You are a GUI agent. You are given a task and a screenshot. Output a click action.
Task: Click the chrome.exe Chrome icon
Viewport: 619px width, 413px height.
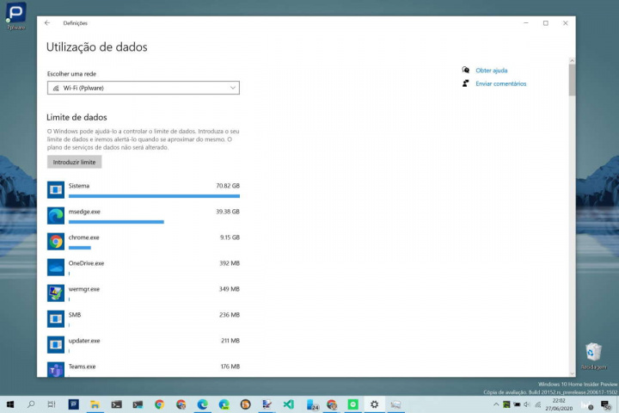[56, 241]
